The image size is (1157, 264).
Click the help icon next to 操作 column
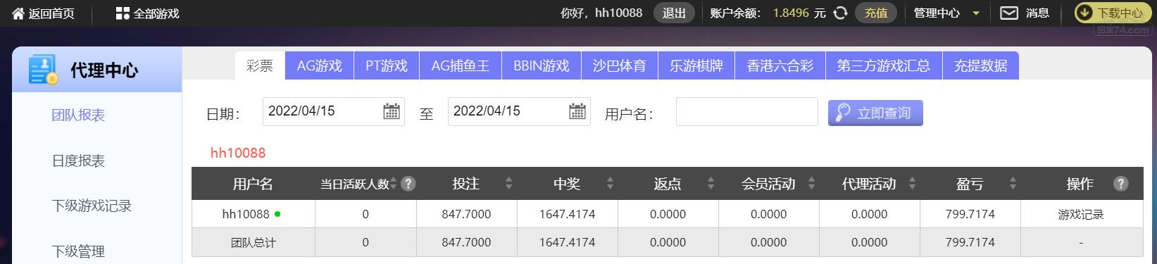[1120, 184]
